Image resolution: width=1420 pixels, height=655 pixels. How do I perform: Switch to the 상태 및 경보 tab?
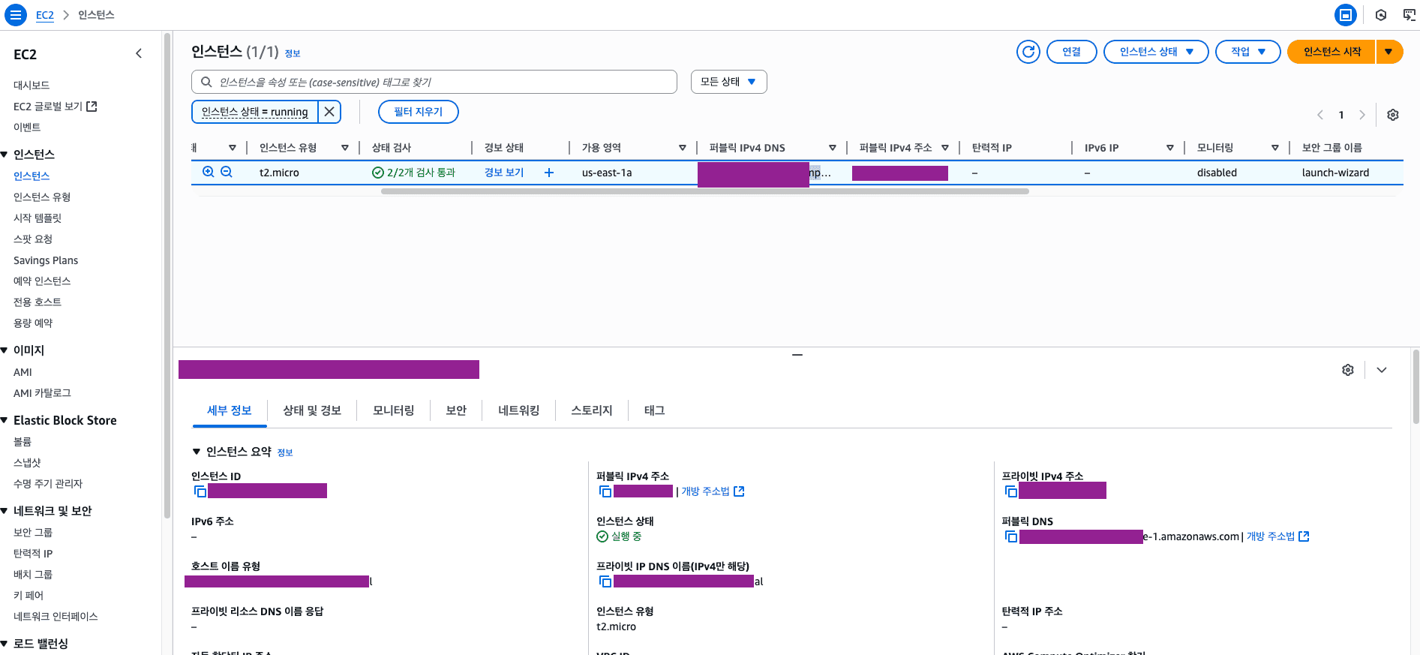pyautogui.click(x=312, y=410)
